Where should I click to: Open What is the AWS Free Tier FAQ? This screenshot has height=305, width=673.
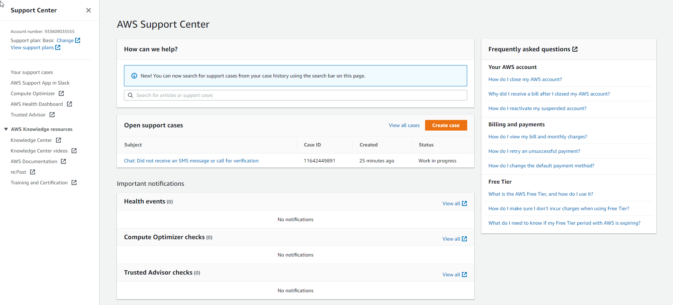click(541, 194)
